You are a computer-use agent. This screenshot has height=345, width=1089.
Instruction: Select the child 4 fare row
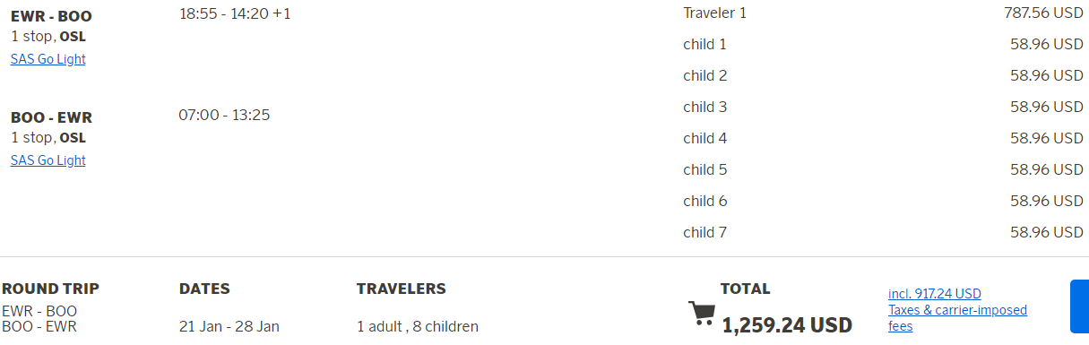pyautogui.click(x=883, y=138)
